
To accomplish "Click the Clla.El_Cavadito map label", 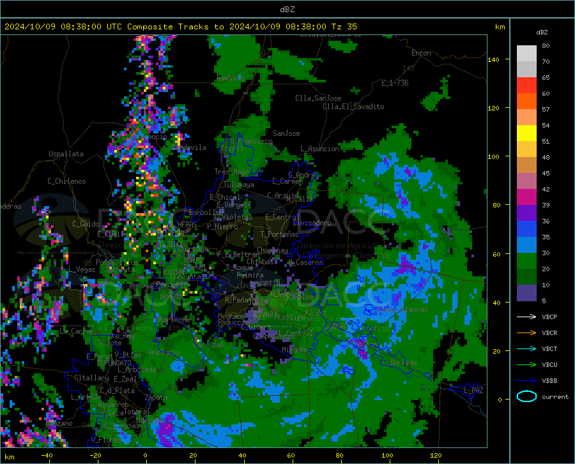I will point(353,107).
